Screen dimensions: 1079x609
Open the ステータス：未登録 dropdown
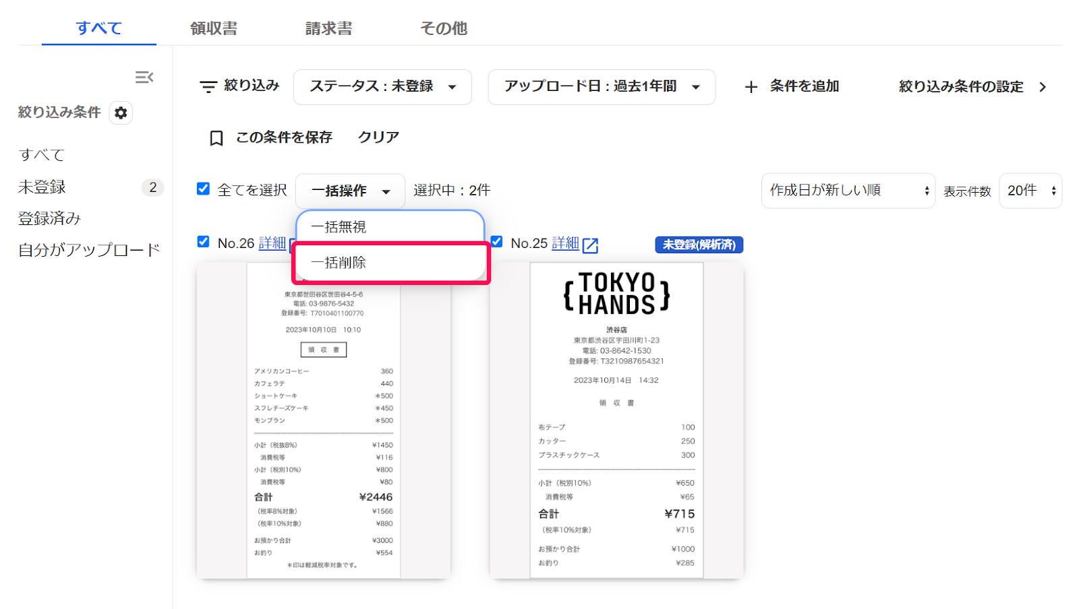tap(382, 87)
